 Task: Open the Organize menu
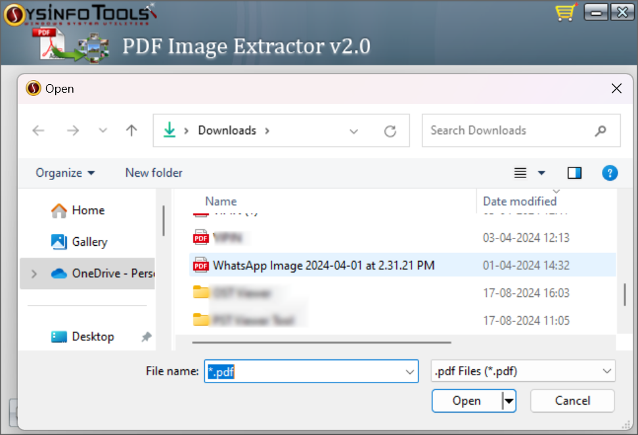[x=65, y=173]
